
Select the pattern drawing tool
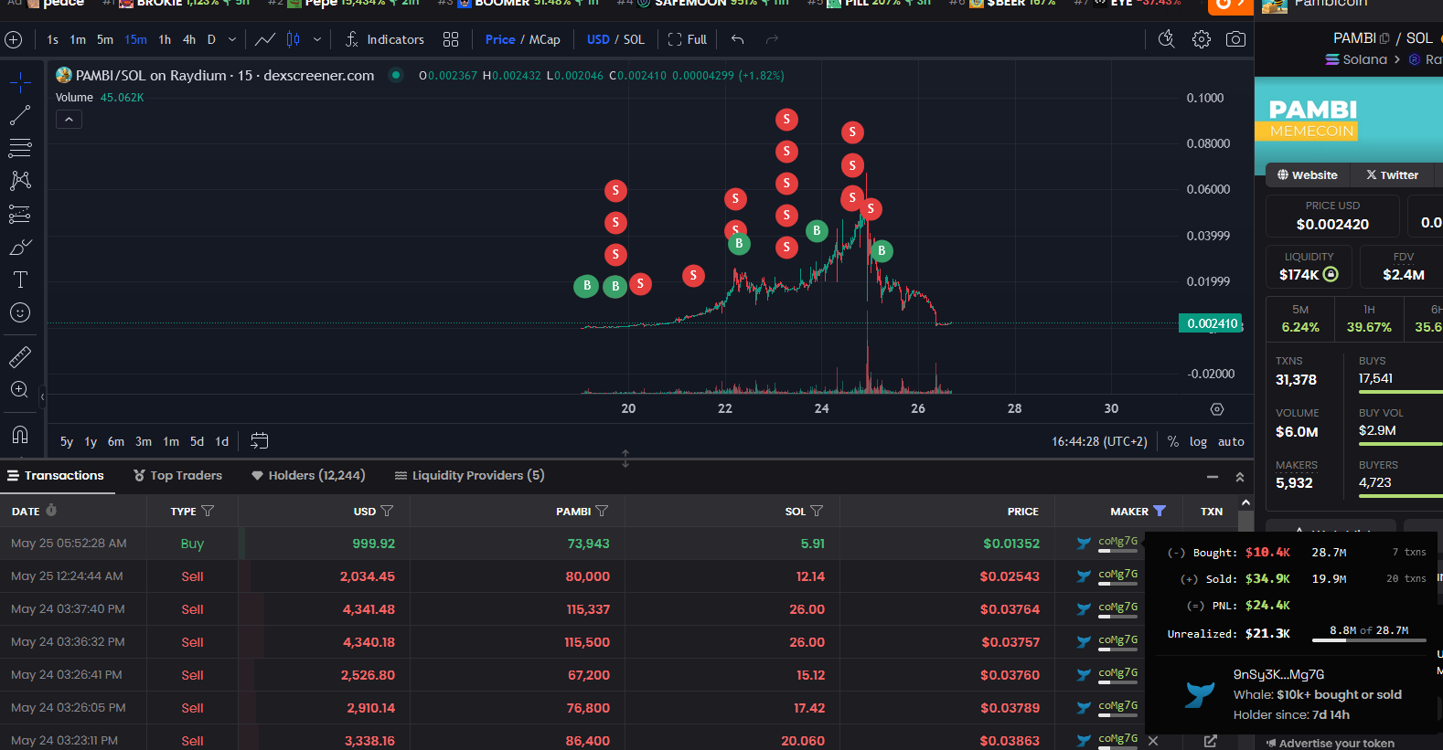(20, 181)
